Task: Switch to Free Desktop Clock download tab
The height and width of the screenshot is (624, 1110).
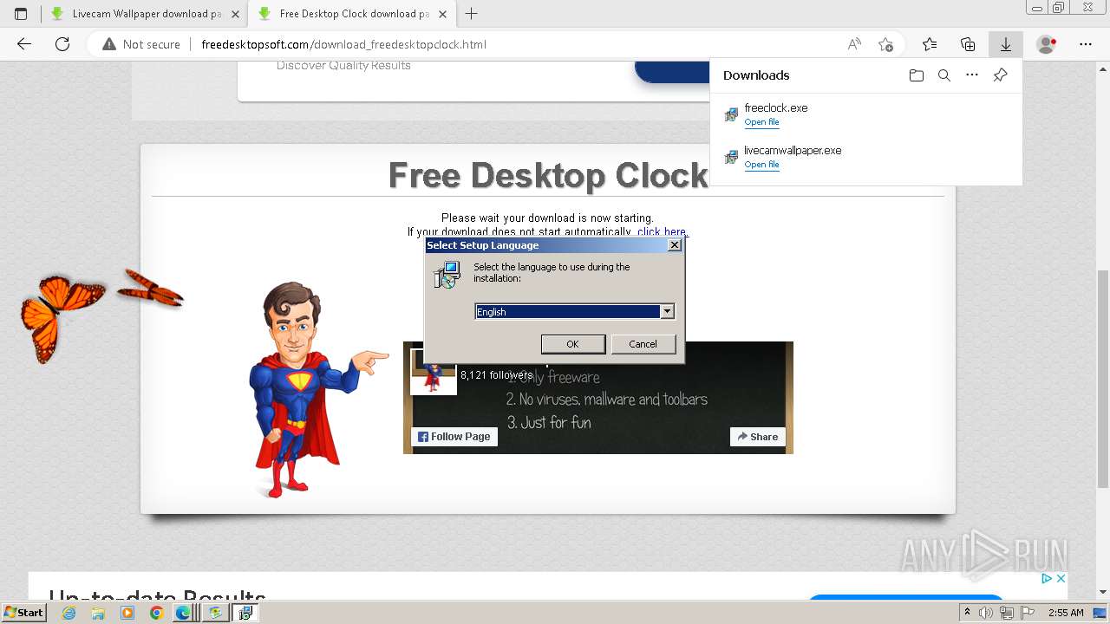Action: tap(353, 14)
